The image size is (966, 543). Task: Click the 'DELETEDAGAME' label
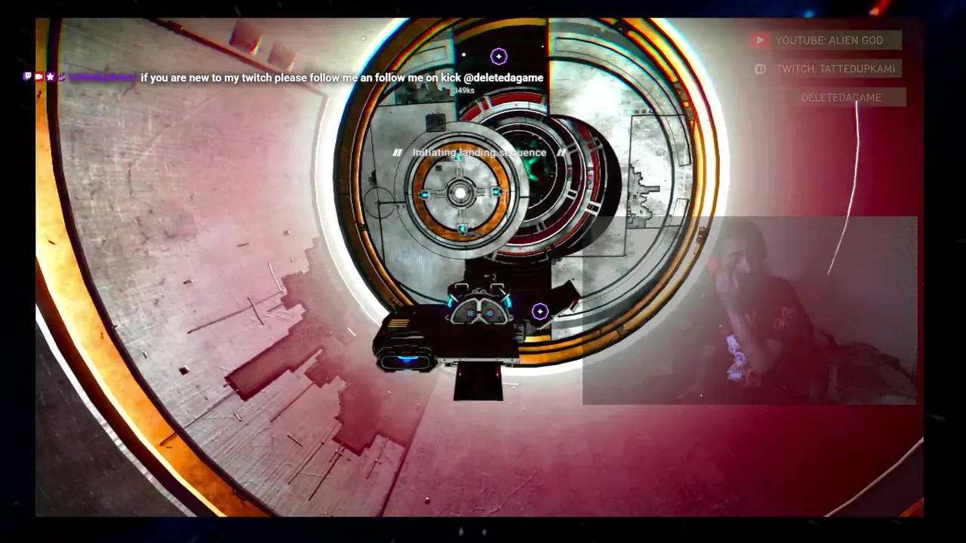click(841, 97)
